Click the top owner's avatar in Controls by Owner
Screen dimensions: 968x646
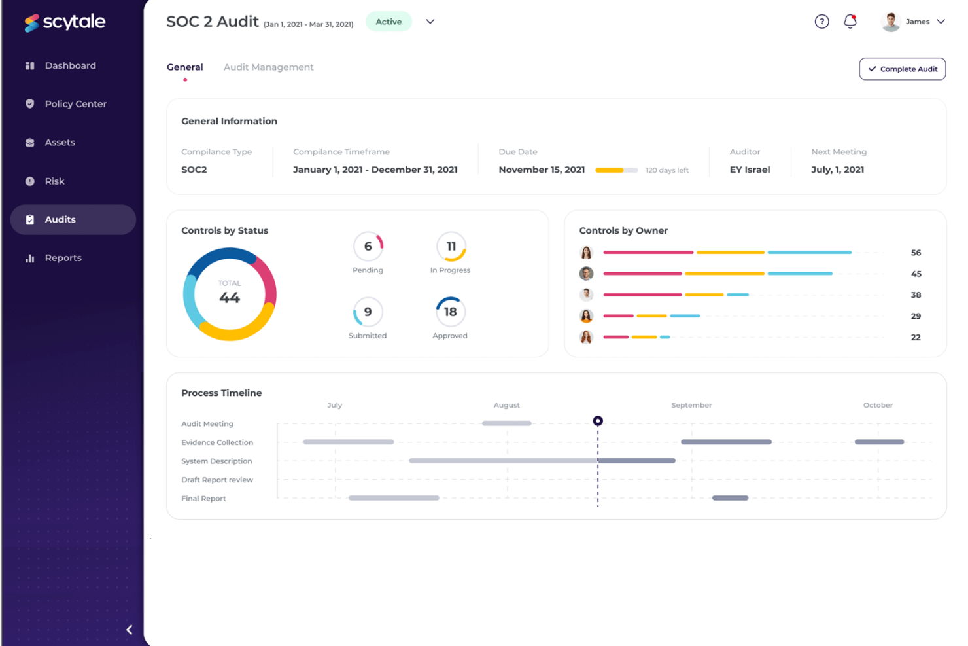point(587,252)
